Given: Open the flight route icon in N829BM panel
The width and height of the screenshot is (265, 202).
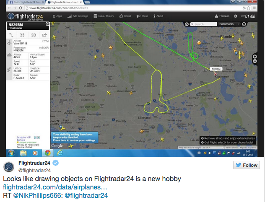Looking at the screenshot, I should point(11,35).
